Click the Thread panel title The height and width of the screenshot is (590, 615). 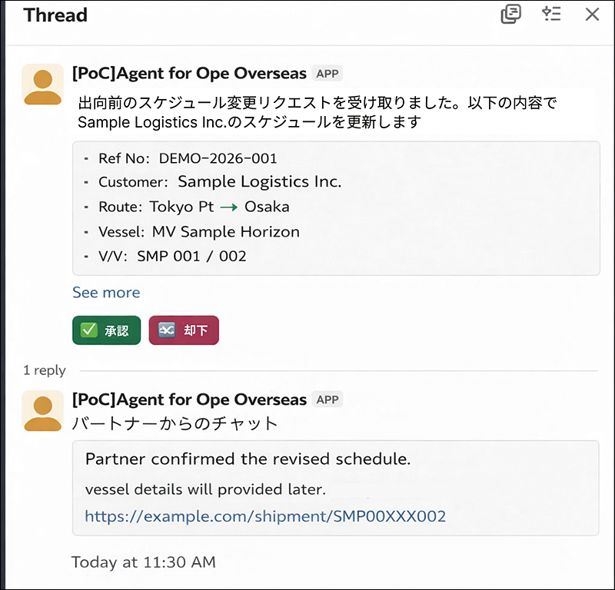click(55, 15)
